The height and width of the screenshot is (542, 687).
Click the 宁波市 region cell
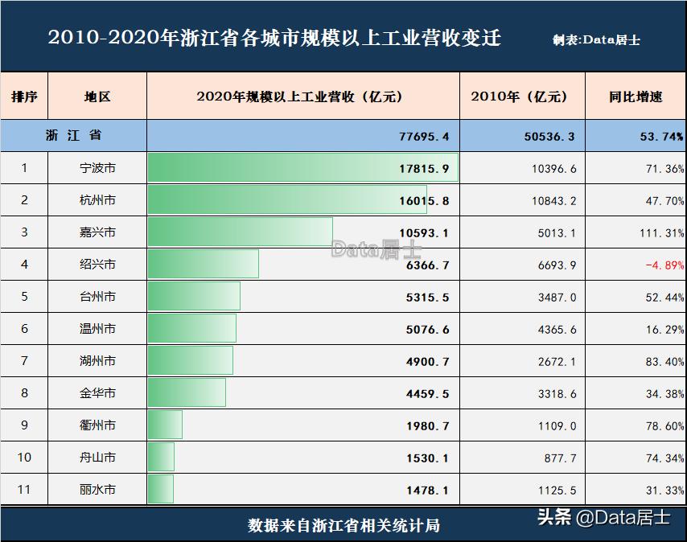97,168
